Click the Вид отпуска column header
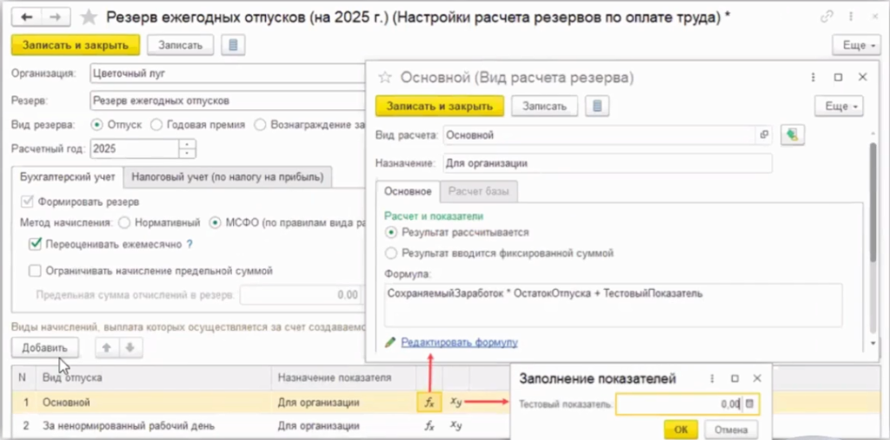Screen dimensions: 890x440 point(153,378)
